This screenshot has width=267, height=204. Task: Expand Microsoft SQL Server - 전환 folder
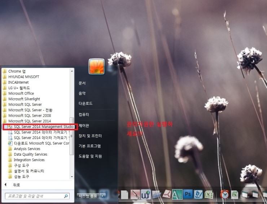click(27, 110)
